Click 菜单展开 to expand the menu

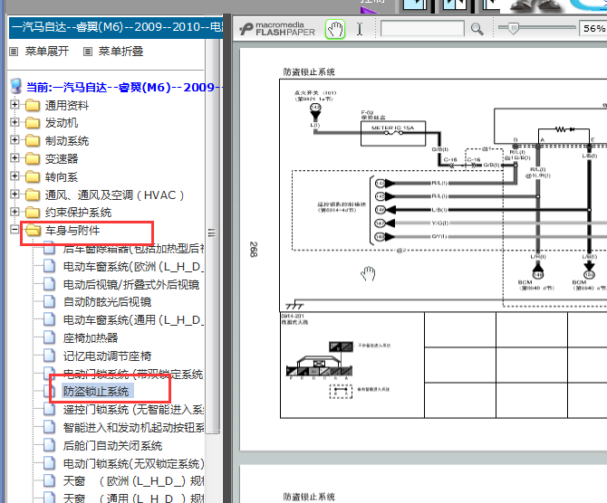pos(47,51)
